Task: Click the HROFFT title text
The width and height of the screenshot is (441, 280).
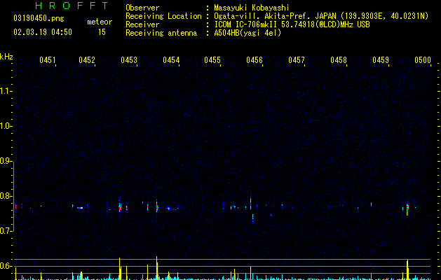Action: (x=72, y=6)
